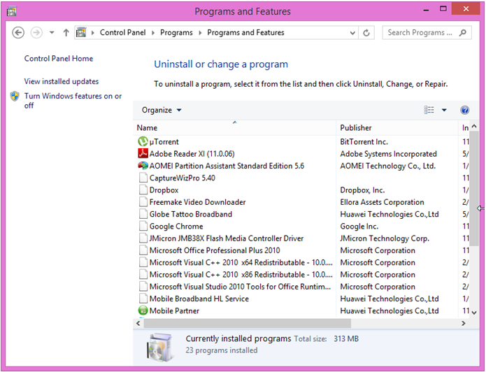Click the Dropbox file icon
486x372 pixels.
[143, 190]
